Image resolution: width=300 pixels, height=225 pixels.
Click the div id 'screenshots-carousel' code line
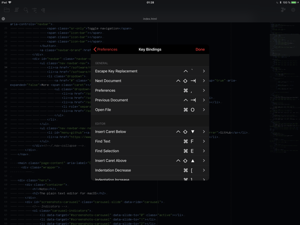pyautogui.click(x=94, y=202)
